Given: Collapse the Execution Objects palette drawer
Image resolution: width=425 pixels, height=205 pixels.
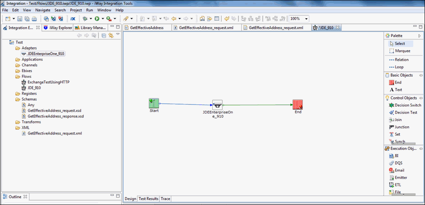Looking at the screenshot, I should (x=421, y=149).
